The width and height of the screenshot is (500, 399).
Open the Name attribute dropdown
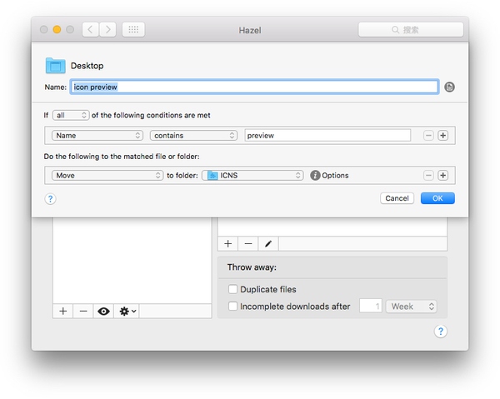(x=97, y=136)
